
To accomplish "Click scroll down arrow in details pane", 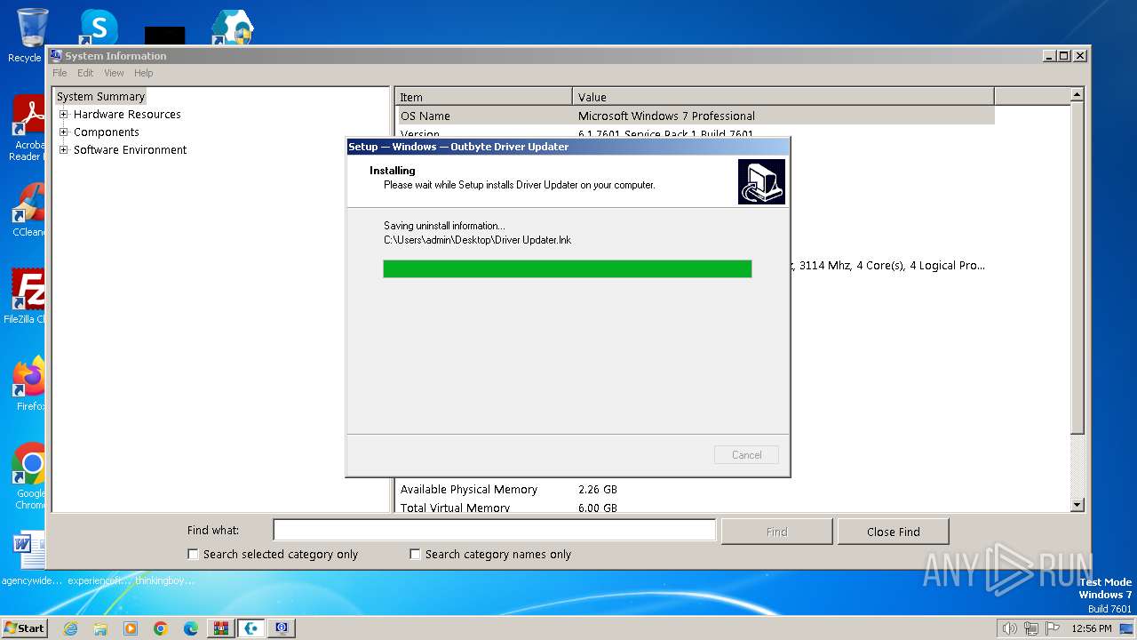I will pos(1077,505).
